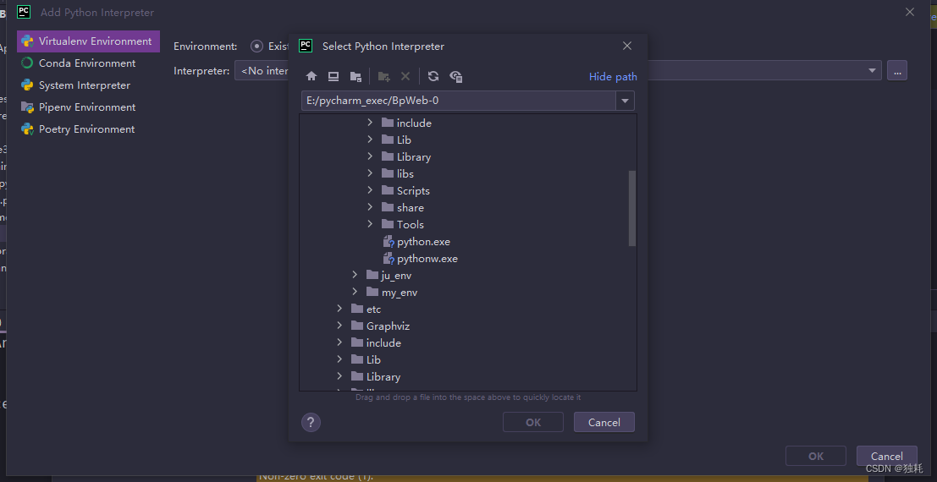The height and width of the screenshot is (482, 937).
Task: Create new folder toolbar icon
Action: pos(383,76)
